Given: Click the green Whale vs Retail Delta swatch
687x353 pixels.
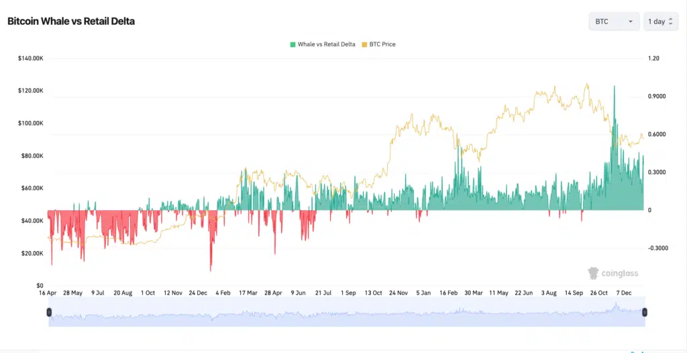Looking at the screenshot, I should (293, 44).
